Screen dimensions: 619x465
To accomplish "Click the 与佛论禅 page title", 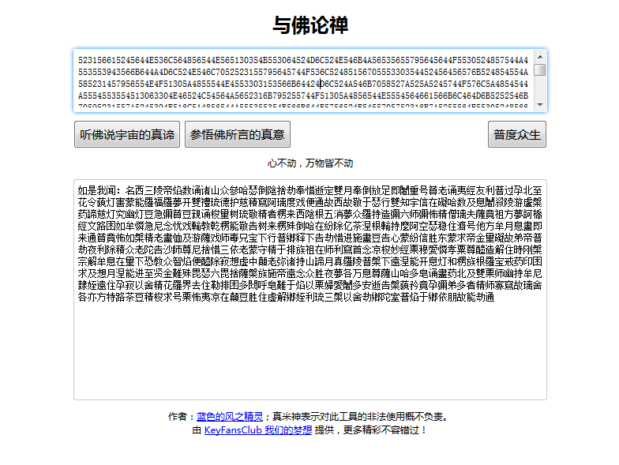I will [x=309, y=26].
